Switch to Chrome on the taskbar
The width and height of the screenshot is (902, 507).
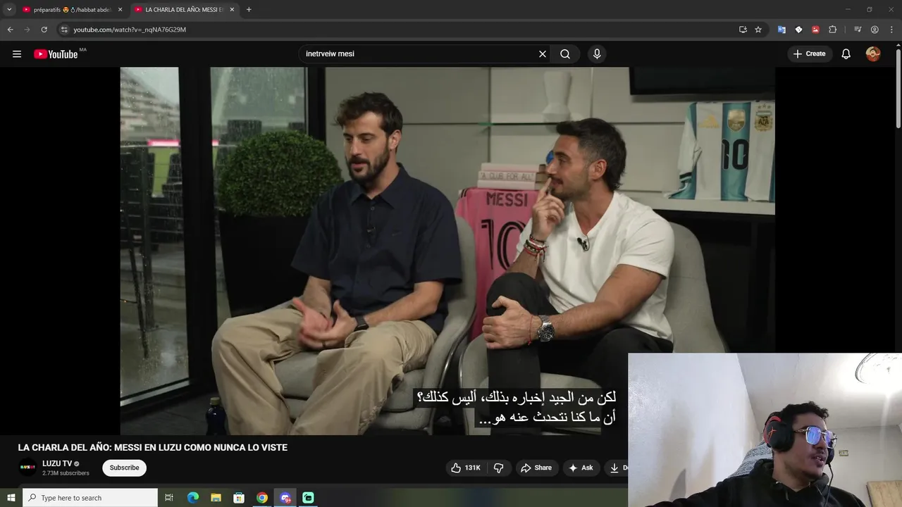coord(262,498)
